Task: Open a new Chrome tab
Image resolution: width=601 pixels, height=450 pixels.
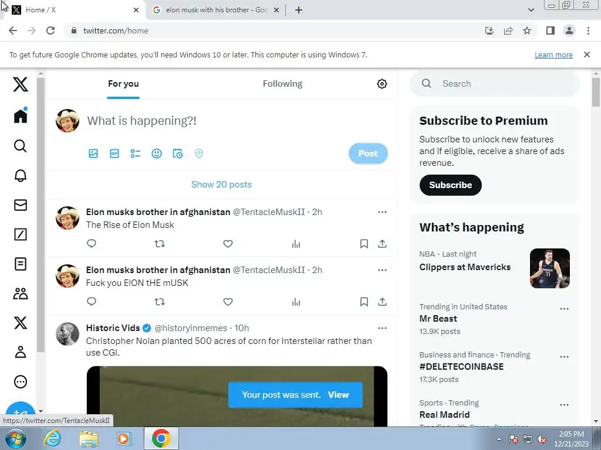Action: tap(299, 10)
